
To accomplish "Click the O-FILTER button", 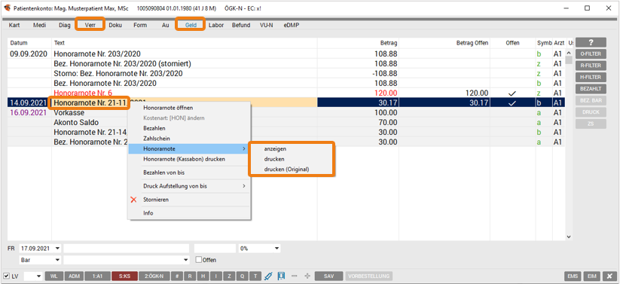I will coord(591,53).
